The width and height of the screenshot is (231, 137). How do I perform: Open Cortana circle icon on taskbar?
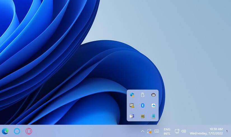click(x=17, y=131)
